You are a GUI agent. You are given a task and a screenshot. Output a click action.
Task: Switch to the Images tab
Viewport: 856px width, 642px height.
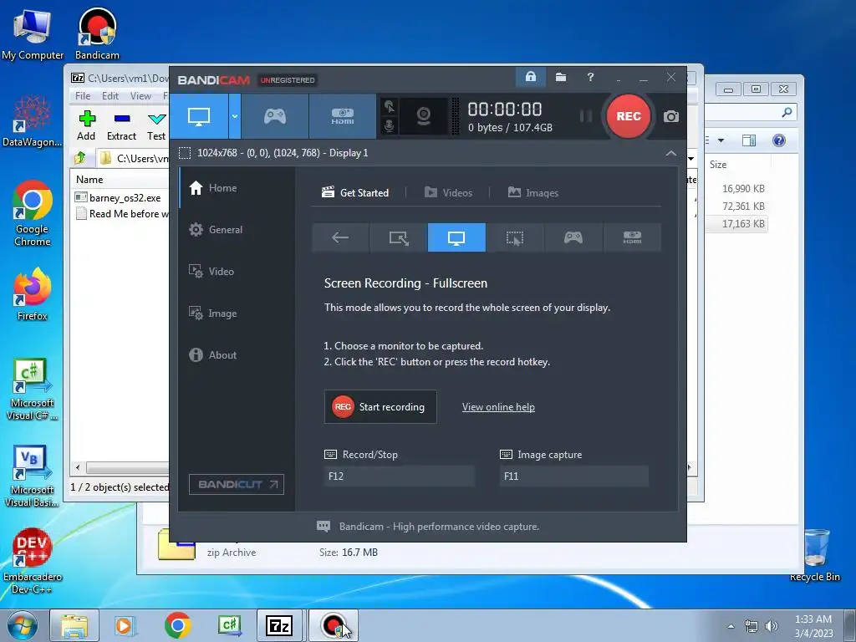(532, 193)
